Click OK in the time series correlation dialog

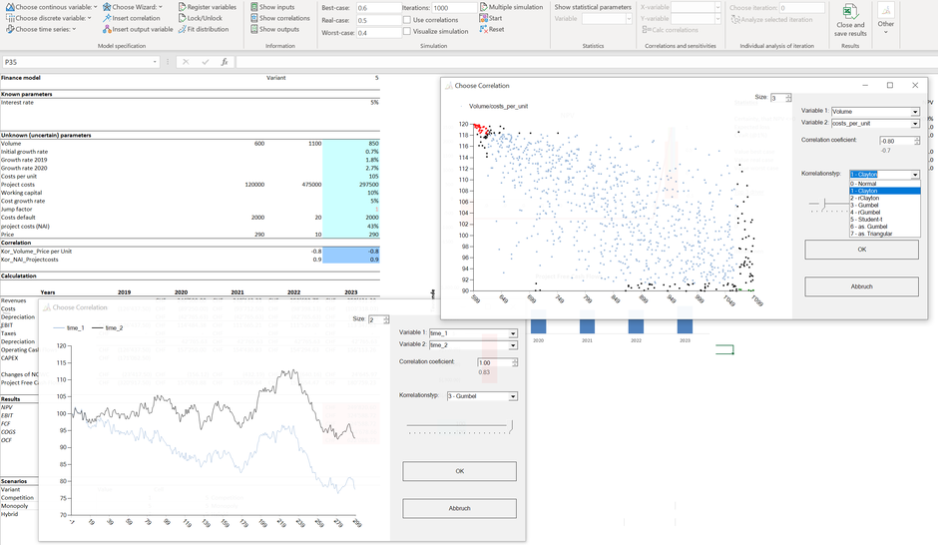[459, 471]
